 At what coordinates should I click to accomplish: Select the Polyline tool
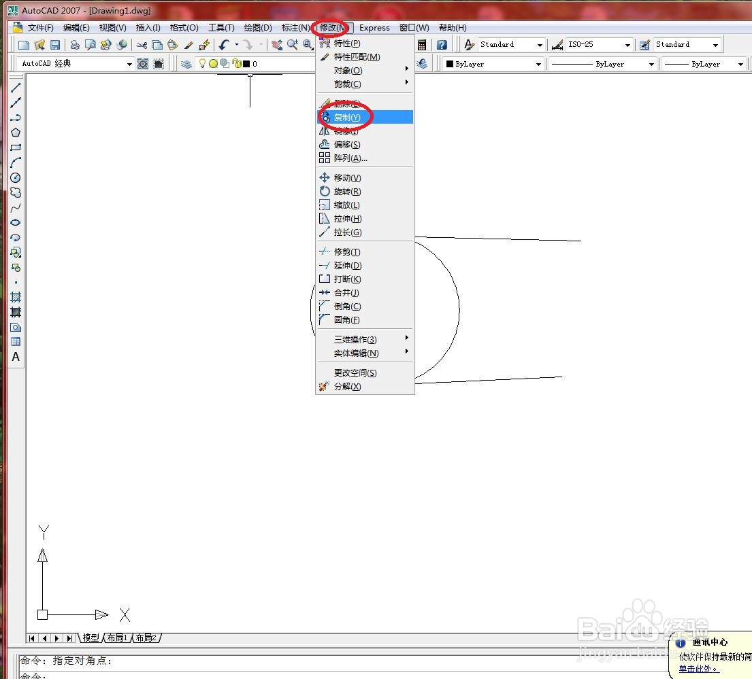point(16,118)
